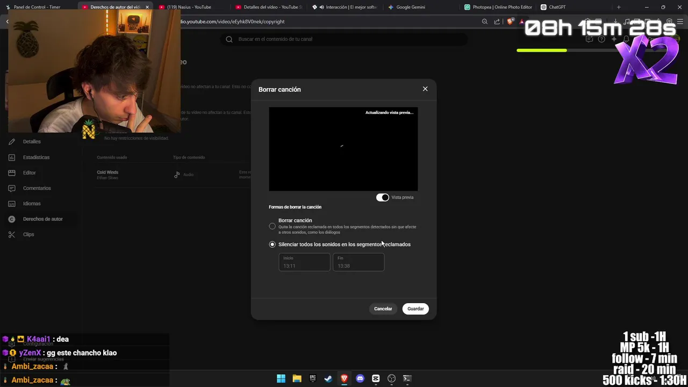Open the Windows Start menu
This screenshot has height=387, width=688.
click(281, 378)
